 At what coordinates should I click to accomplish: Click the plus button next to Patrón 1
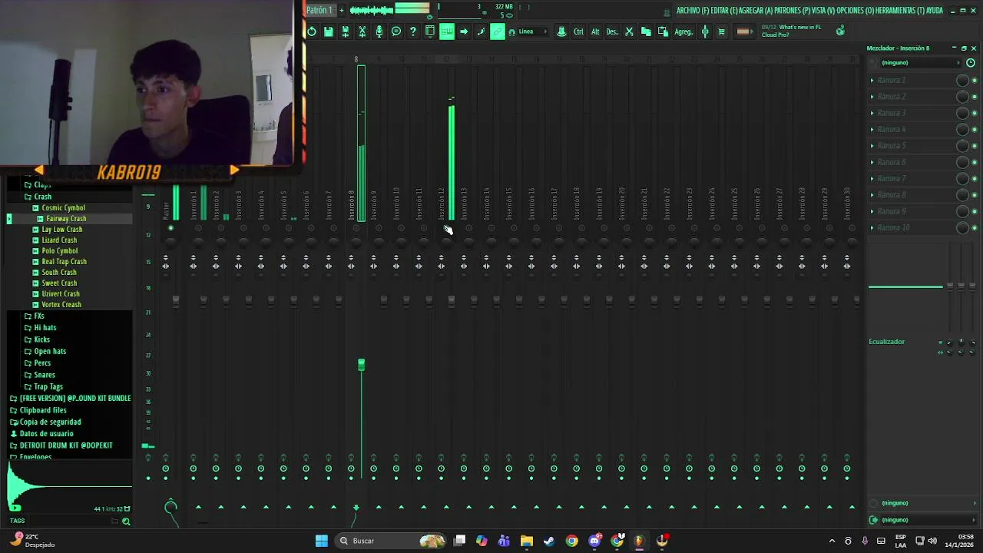[342, 10]
